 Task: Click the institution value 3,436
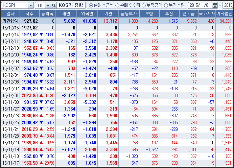(x=112, y=34)
